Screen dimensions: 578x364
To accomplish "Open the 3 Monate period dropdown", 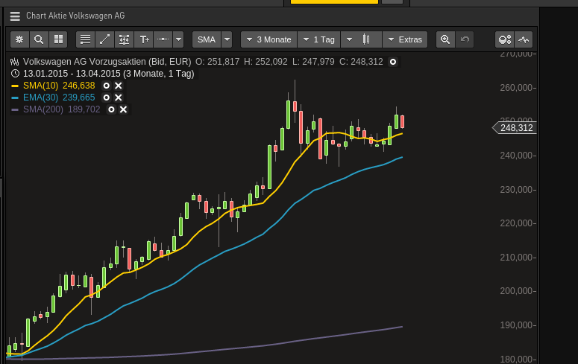I will [x=268, y=39].
